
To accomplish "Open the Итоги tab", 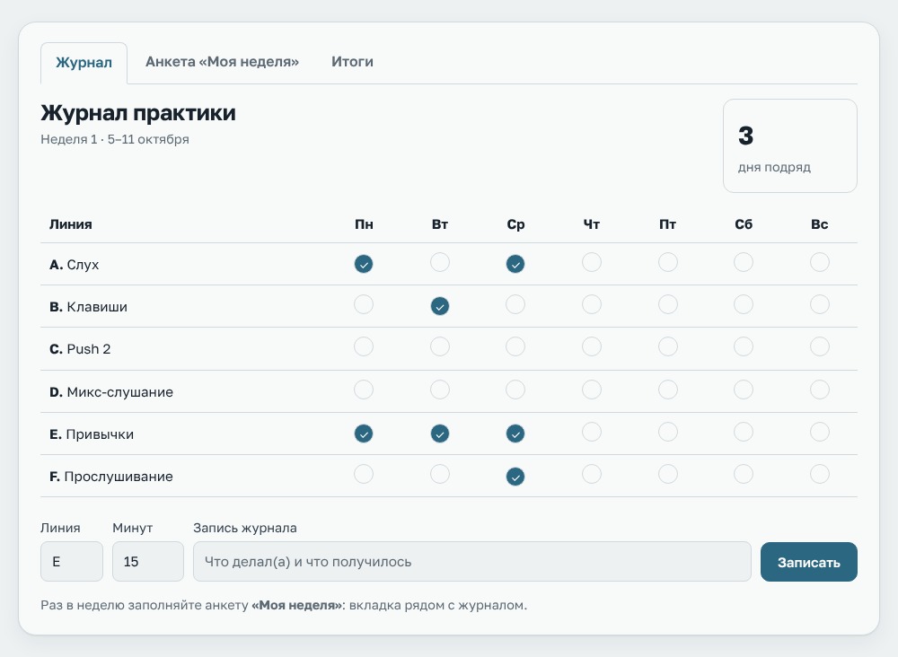I will pos(352,62).
